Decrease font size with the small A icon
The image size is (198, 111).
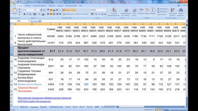point(44,10)
